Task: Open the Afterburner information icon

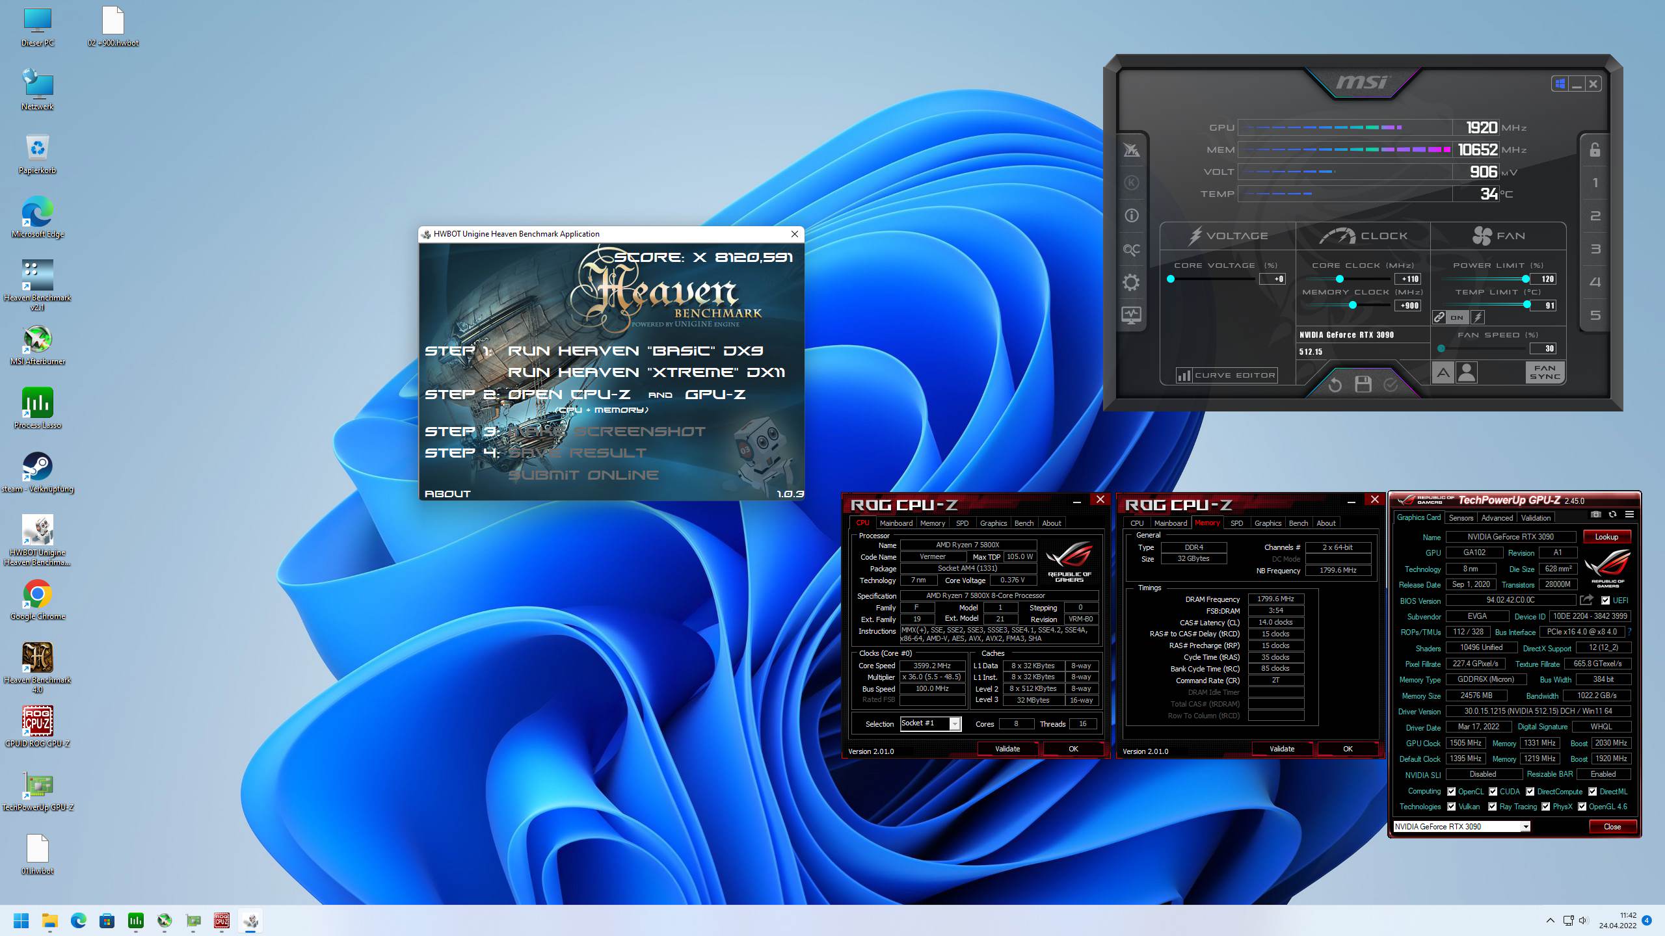Action: [x=1132, y=215]
